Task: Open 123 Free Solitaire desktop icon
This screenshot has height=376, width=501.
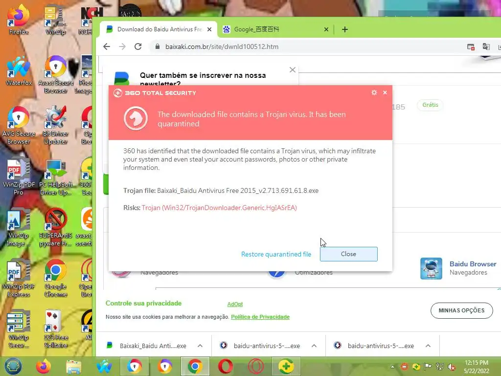Action: pos(56,329)
